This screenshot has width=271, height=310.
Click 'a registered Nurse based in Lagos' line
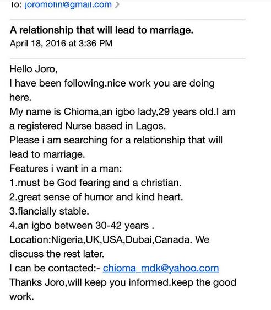pyautogui.click(x=88, y=126)
